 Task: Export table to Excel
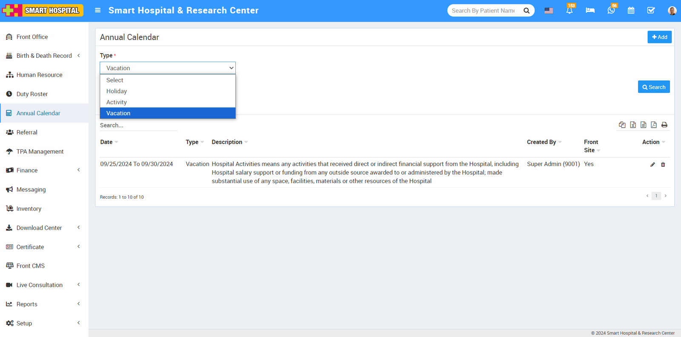coord(633,125)
